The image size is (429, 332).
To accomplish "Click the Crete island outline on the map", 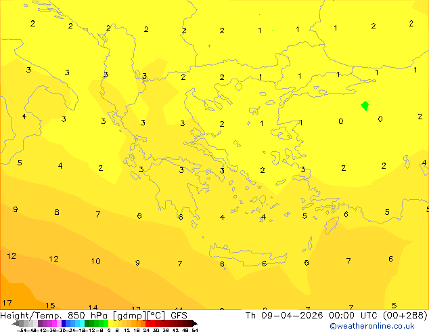I will tap(248, 255).
